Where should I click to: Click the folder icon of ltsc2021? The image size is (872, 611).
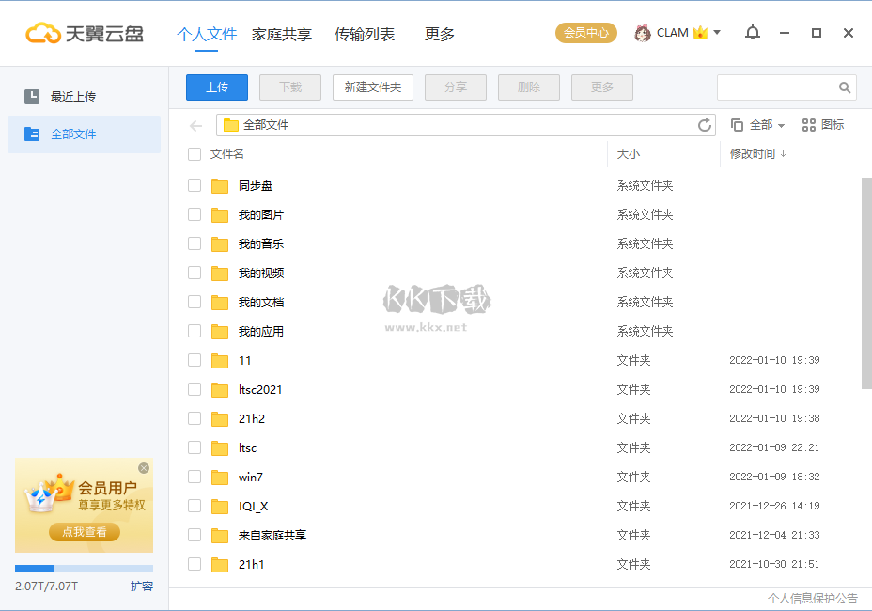tap(220, 389)
